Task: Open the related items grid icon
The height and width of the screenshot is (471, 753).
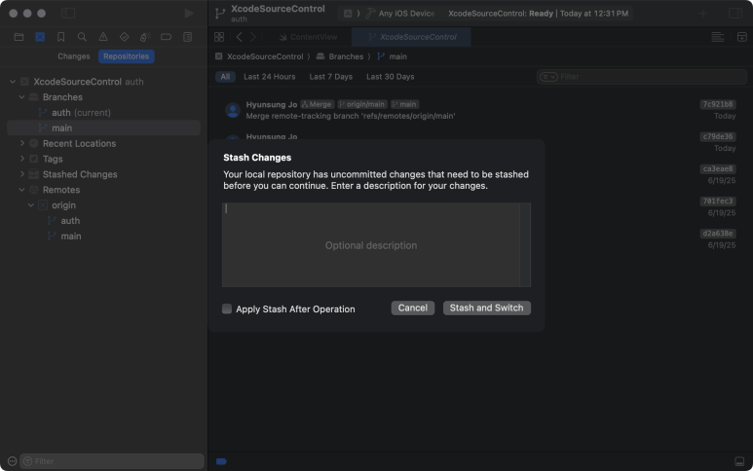Action: [x=219, y=37]
